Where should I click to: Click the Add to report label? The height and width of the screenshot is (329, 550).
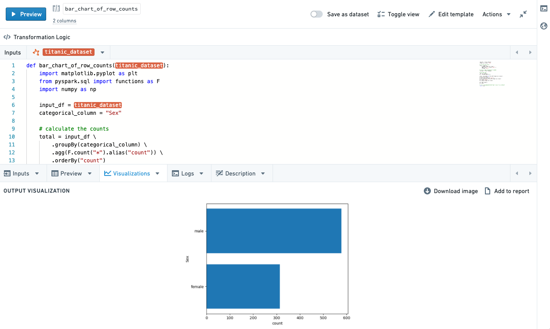point(512,191)
